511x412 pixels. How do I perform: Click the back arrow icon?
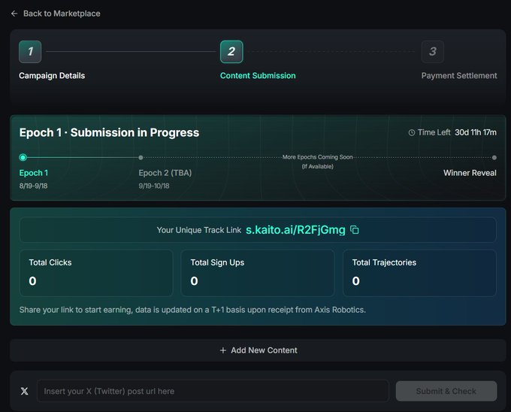click(14, 14)
